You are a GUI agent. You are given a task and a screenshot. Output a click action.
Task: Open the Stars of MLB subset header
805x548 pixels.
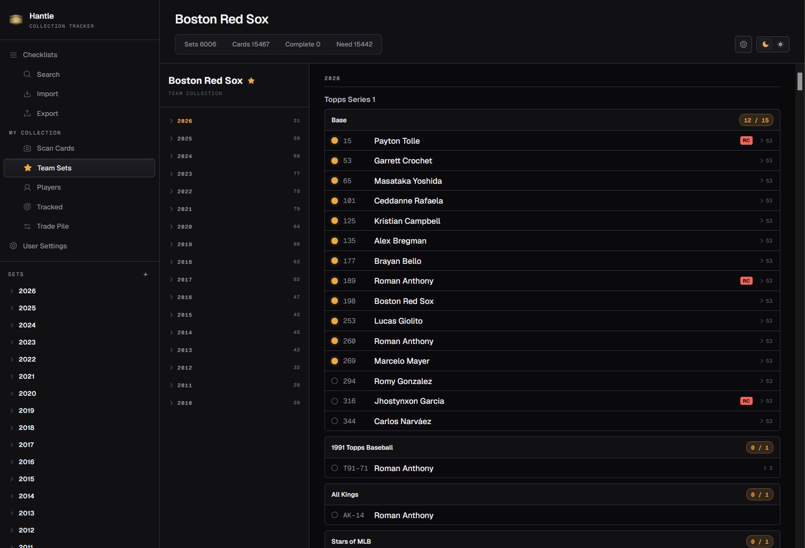pos(552,541)
